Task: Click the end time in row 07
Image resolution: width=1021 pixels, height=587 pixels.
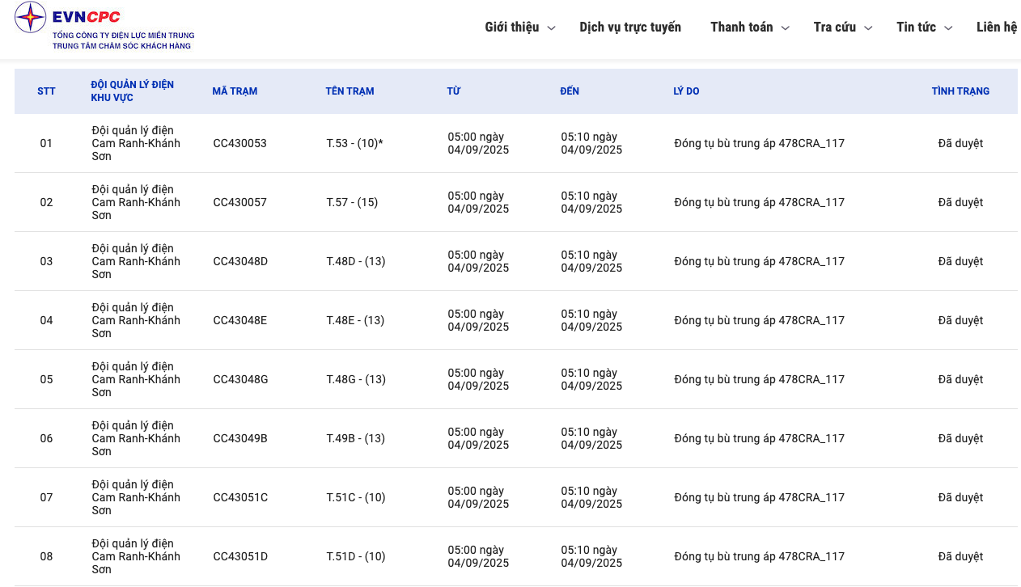Action: (x=591, y=497)
